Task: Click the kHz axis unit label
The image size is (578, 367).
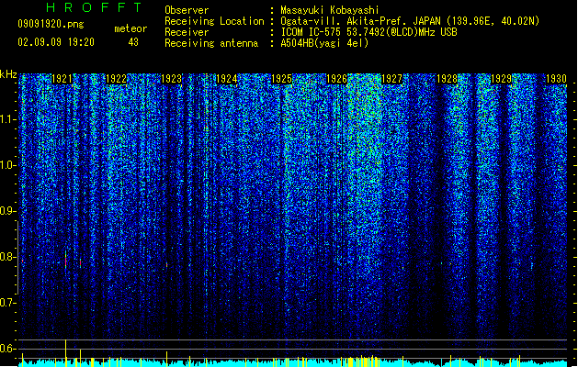Action: 8,74
